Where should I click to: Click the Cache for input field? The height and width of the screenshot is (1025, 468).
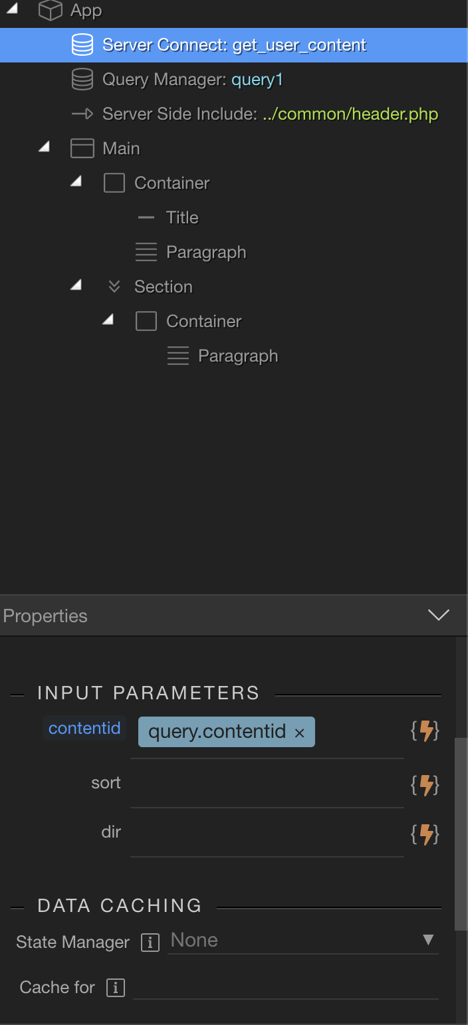coord(286,987)
